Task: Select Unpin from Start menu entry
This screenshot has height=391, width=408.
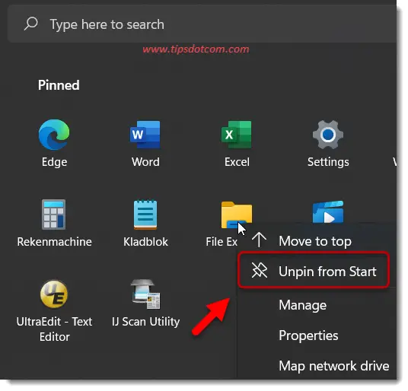Action: (314, 271)
